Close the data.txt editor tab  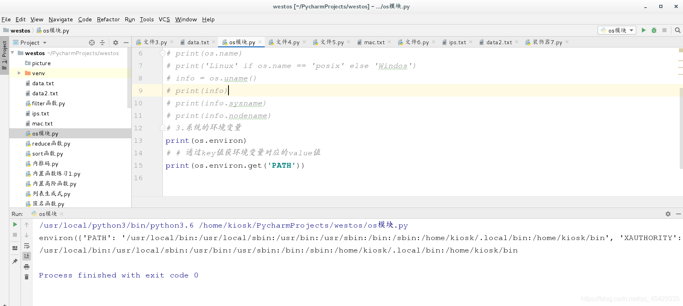[x=214, y=42]
